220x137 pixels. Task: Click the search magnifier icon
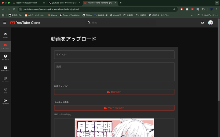pyautogui.click(x=89, y=23)
